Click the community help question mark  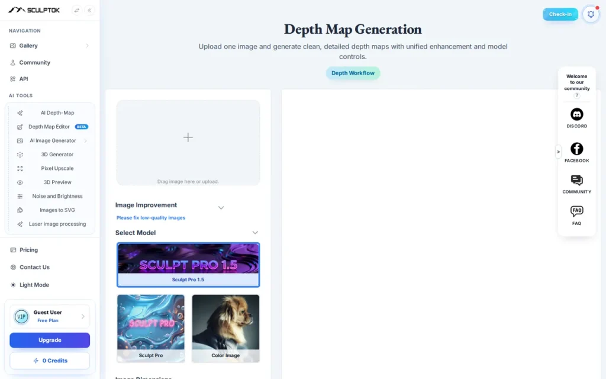click(576, 95)
